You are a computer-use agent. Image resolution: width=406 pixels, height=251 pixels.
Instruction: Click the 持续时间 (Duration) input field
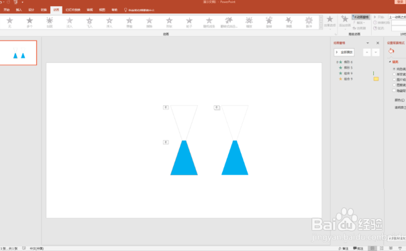[x=399, y=23]
